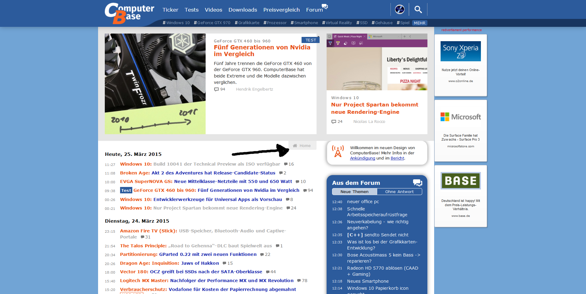
Task: Click the Home house icon breadcrumb
Action: pyautogui.click(x=295, y=146)
